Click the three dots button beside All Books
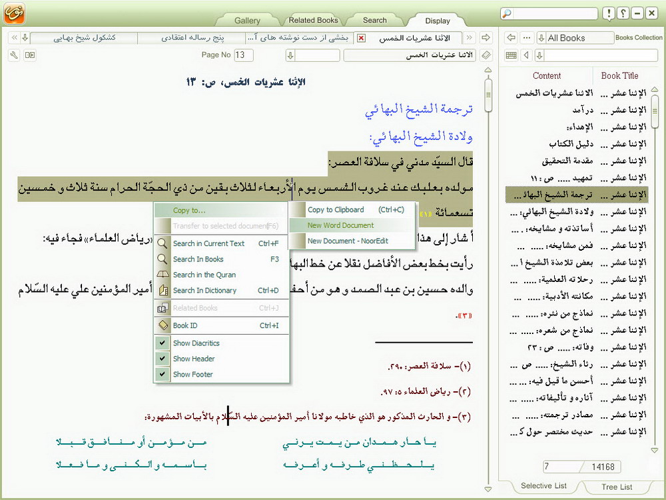Image resolution: width=666 pixels, height=500 pixels. 527,38
